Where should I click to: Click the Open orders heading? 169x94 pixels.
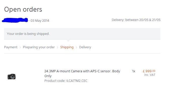coord(23,9)
